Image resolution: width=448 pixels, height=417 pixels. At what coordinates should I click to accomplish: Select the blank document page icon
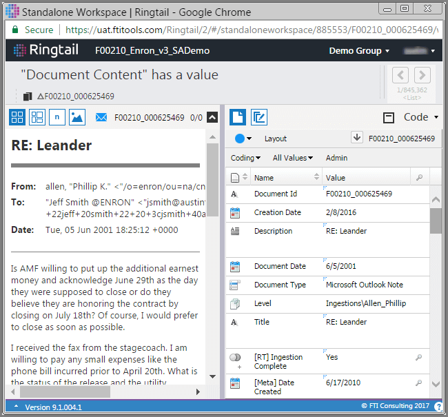tap(238, 117)
